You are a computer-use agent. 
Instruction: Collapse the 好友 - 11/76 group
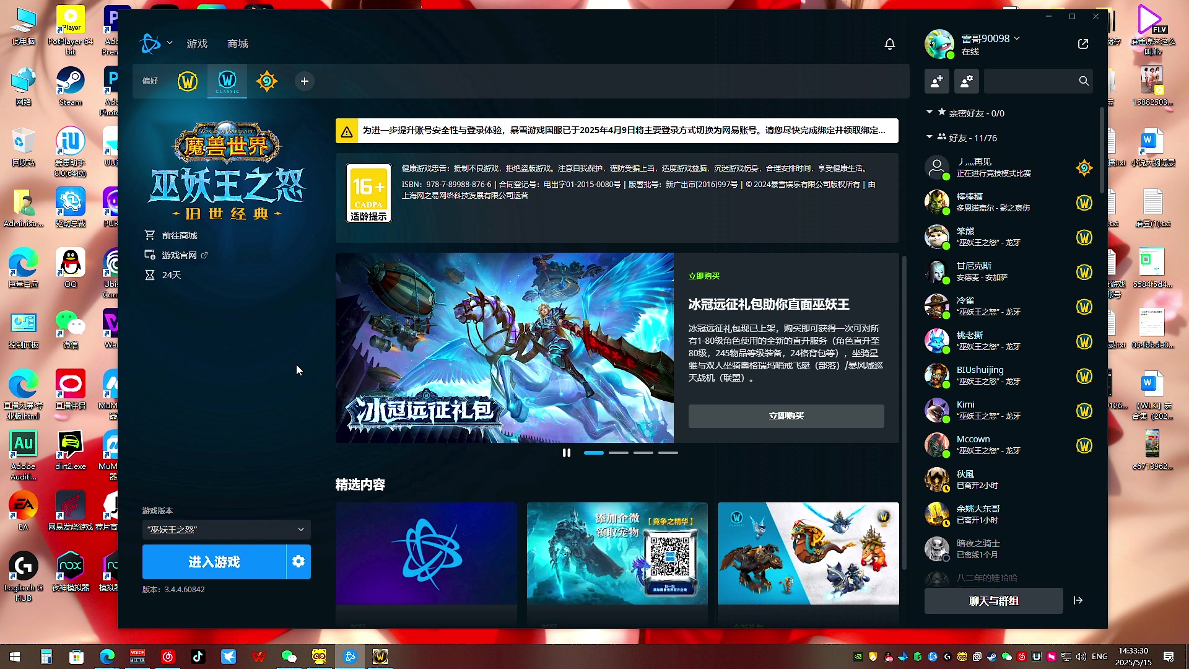(x=929, y=137)
